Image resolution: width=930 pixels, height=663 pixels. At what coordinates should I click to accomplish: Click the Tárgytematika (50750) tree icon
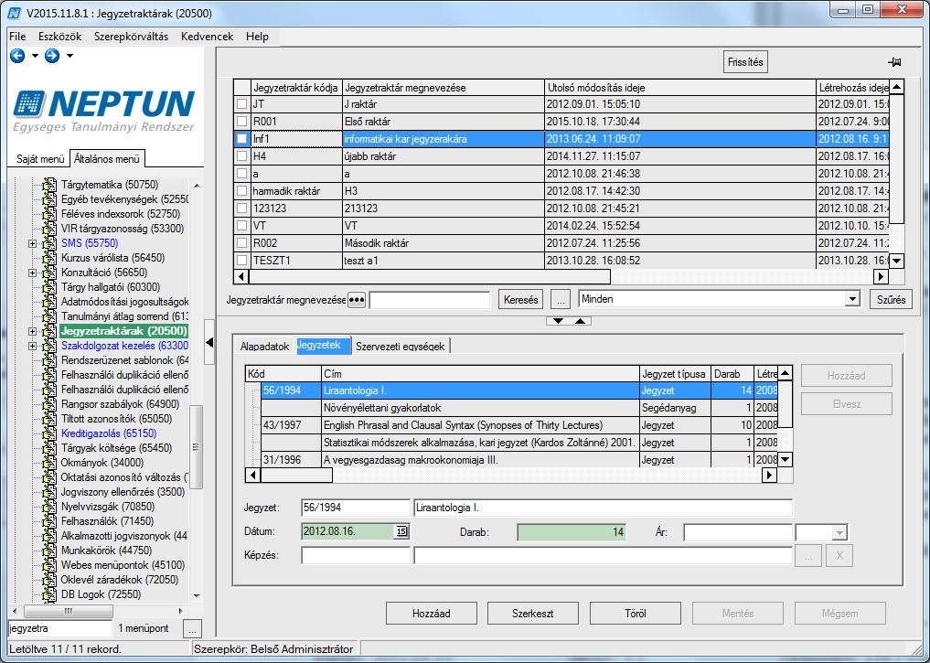(x=49, y=185)
